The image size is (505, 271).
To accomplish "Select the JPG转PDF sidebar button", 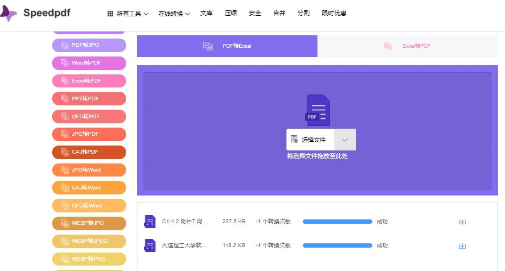I will [89, 134].
